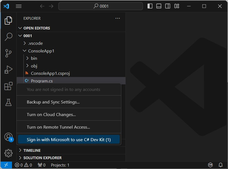Select Program.cs in the file tree
228x169 pixels.
click(x=71, y=81)
